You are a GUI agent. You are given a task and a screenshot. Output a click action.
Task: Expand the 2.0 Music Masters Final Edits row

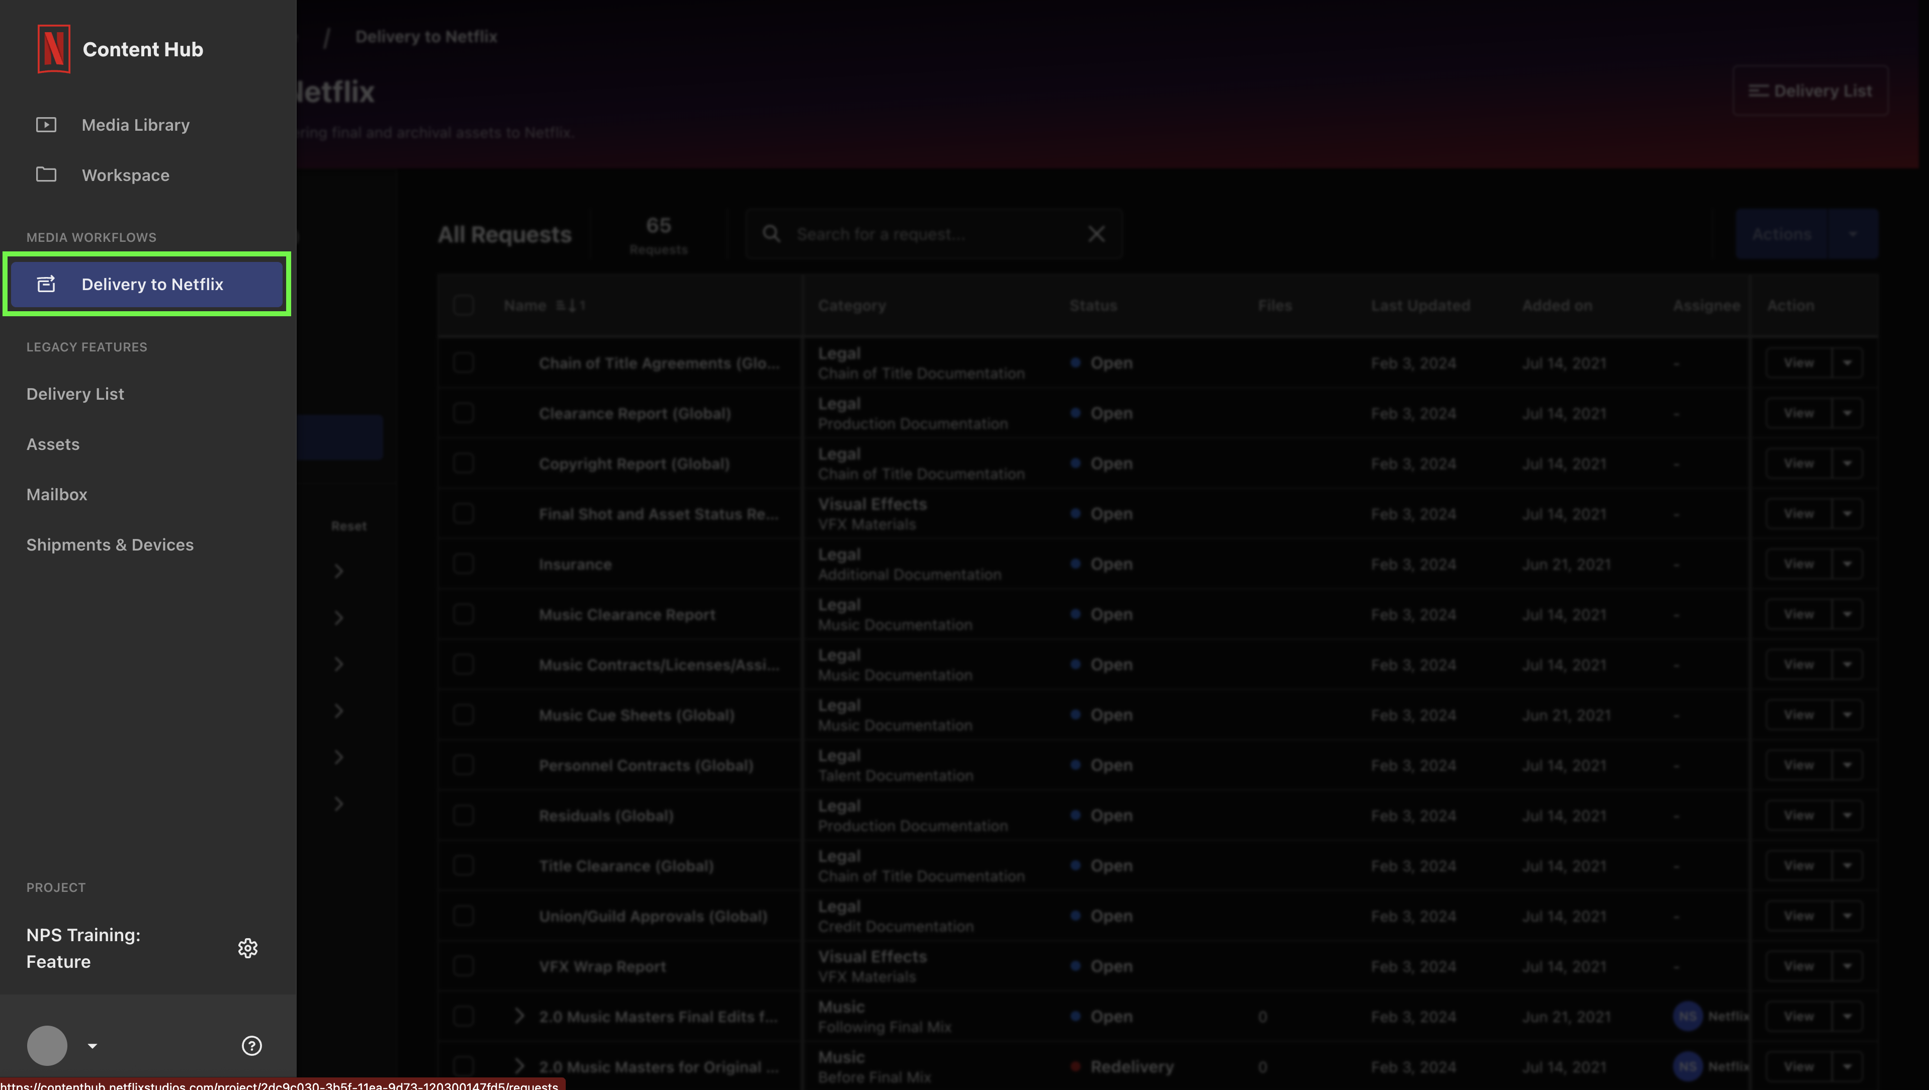[x=519, y=1016]
